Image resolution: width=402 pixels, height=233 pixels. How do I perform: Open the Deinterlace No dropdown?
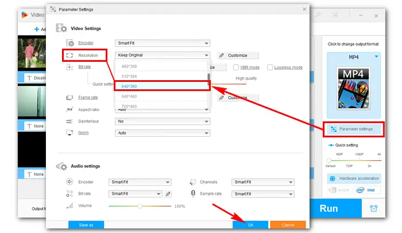[x=163, y=121]
